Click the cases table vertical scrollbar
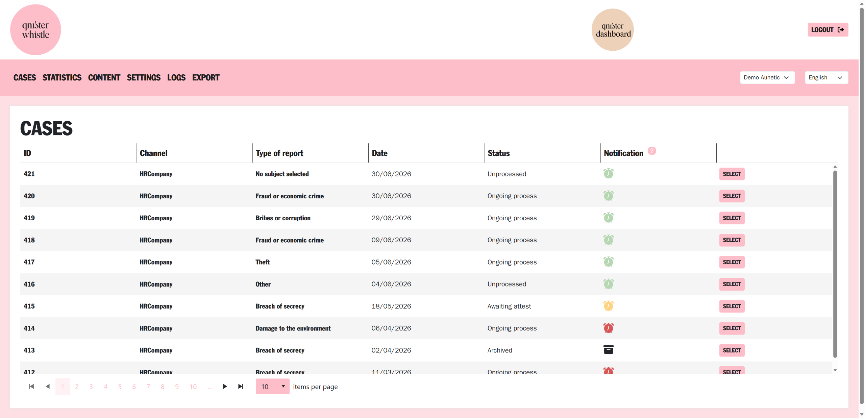This screenshot has height=418, width=865. (x=835, y=264)
